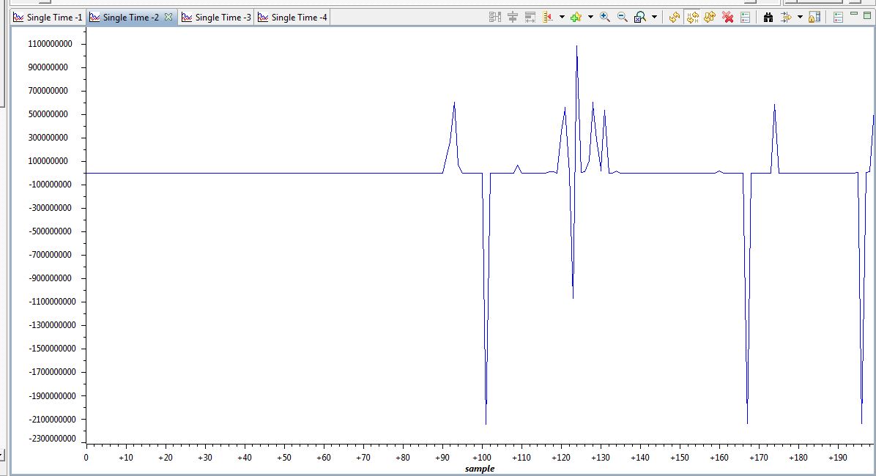Image resolution: width=876 pixels, height=476 pixels.
Task: Open search using the binoculars icon
Action: (768, 17)
